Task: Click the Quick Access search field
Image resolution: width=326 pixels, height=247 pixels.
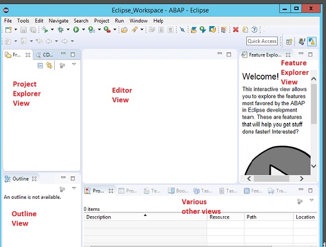Action: [x=262, y=41]
